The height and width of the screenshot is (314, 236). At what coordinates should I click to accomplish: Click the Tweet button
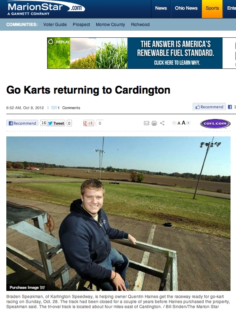(56, 123)
